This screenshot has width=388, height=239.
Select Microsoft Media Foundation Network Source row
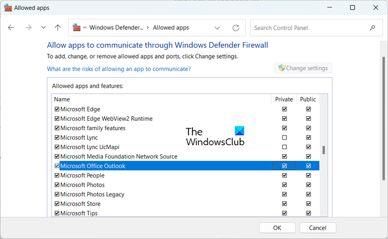pos(119,156)
